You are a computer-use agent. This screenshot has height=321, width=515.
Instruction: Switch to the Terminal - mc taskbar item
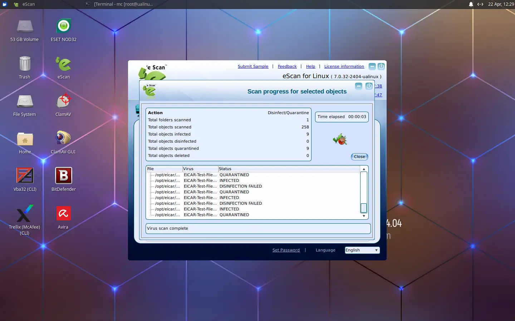[x=119, y=4]
